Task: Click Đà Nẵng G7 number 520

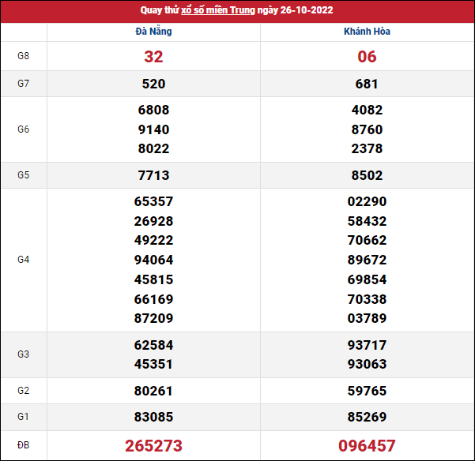Action: pyautogui.click(x=153, y=84)
